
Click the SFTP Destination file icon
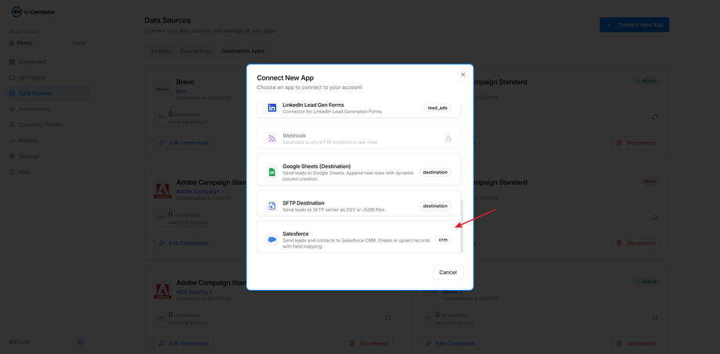click(x=272, y=206)
